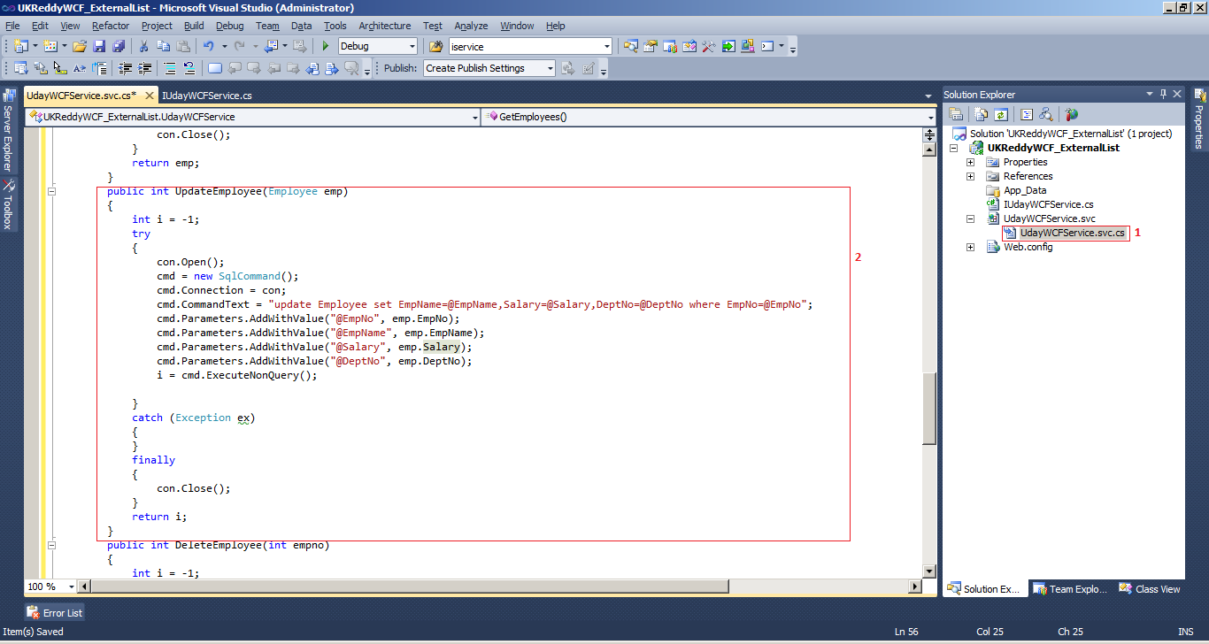Switch to the Team Explorer tab

click(1069, 588)
